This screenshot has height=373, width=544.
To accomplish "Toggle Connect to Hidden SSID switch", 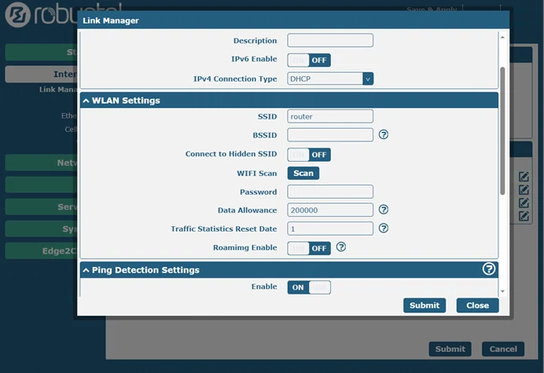I will (309, 155).
